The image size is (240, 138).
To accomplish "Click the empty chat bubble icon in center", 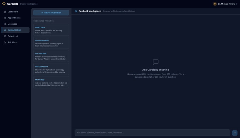I will [x=156, y=62].
